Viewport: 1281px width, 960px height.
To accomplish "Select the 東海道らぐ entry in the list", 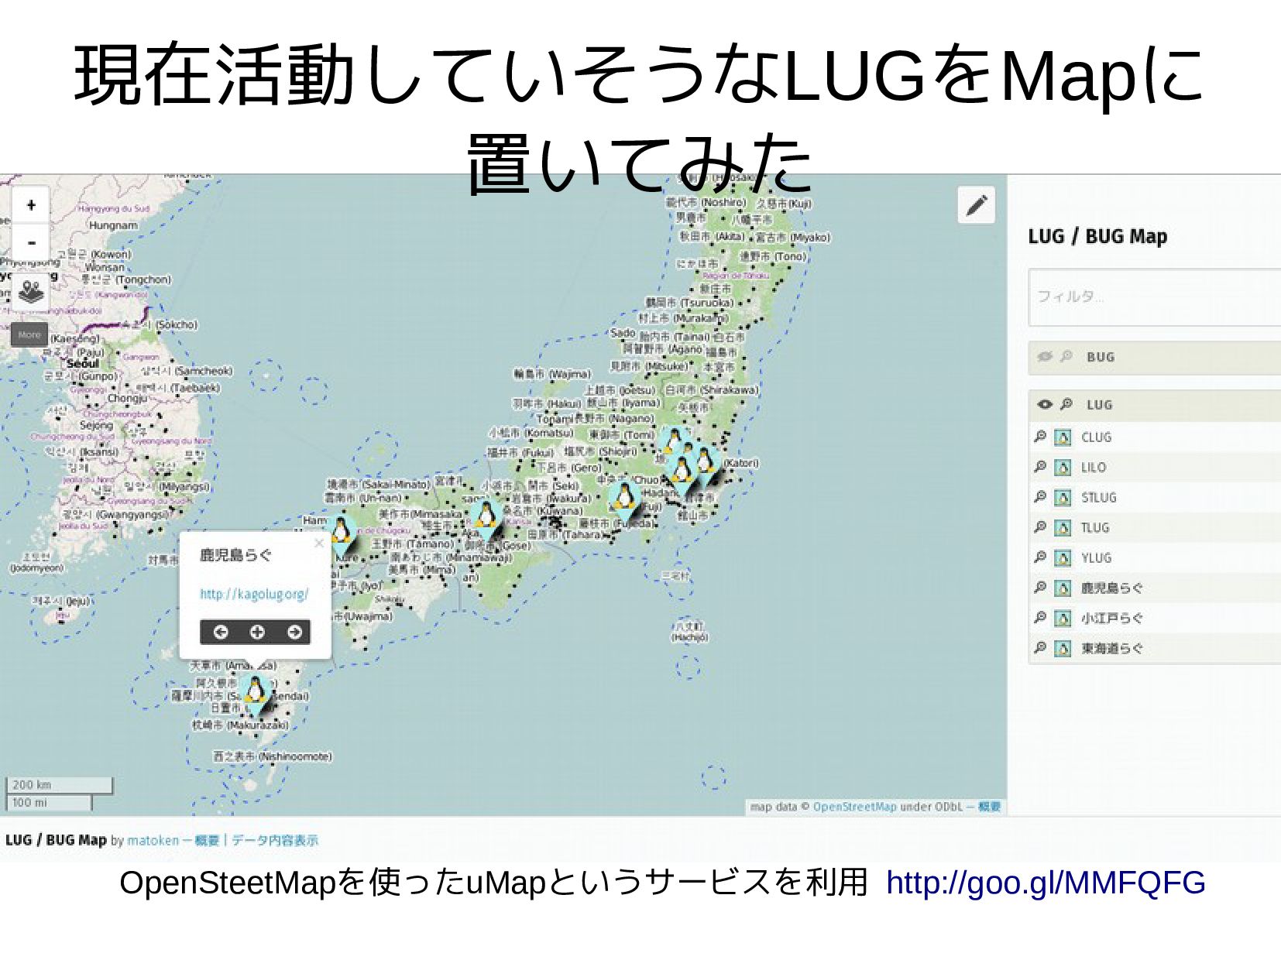I will [x=1111, y=649].
